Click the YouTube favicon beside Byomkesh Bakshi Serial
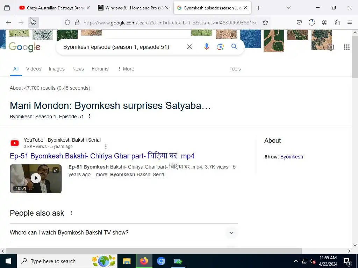This screenshot has height=268, width=358. 15,143
